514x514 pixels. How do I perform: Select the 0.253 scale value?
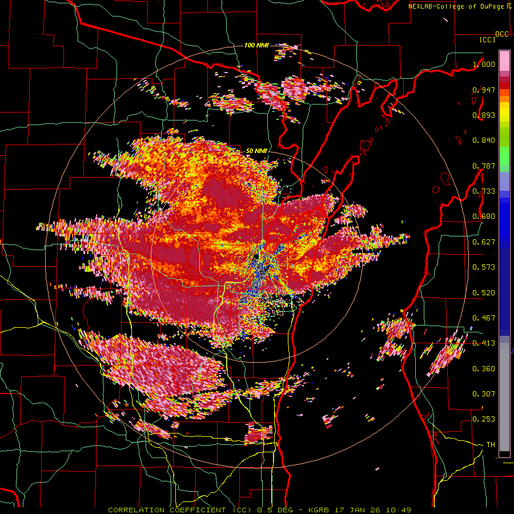pyautogui.click(x=484, y=419)
